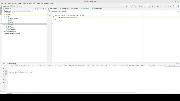The height and width of the screenshot is (101, 180).
Task: Select Lion in project tree
Action: 11,20
